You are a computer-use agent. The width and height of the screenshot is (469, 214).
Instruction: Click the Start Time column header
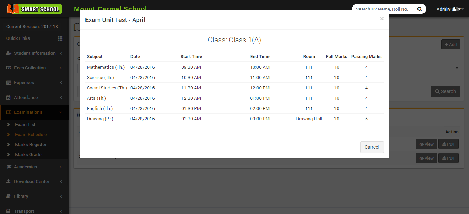tap(191, 57)
